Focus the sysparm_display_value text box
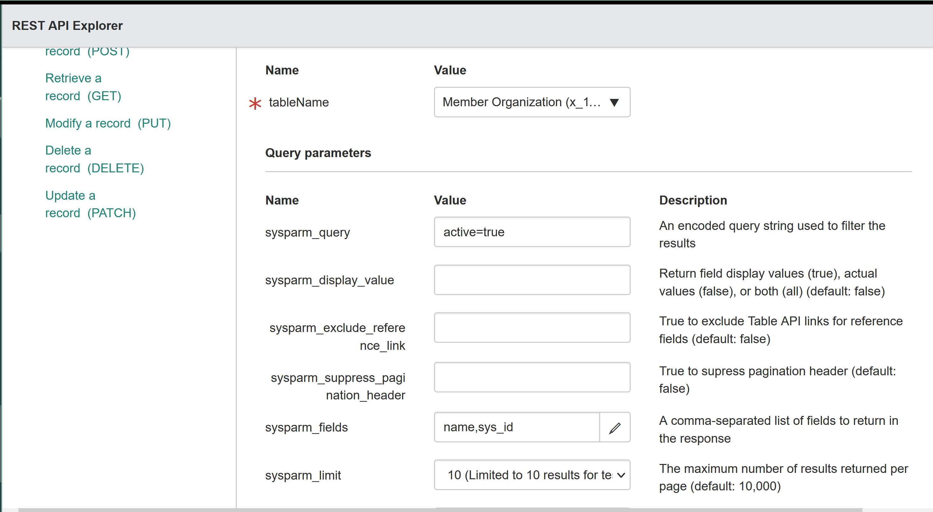Viewport: 933px width, 512px height. (532, 280)
